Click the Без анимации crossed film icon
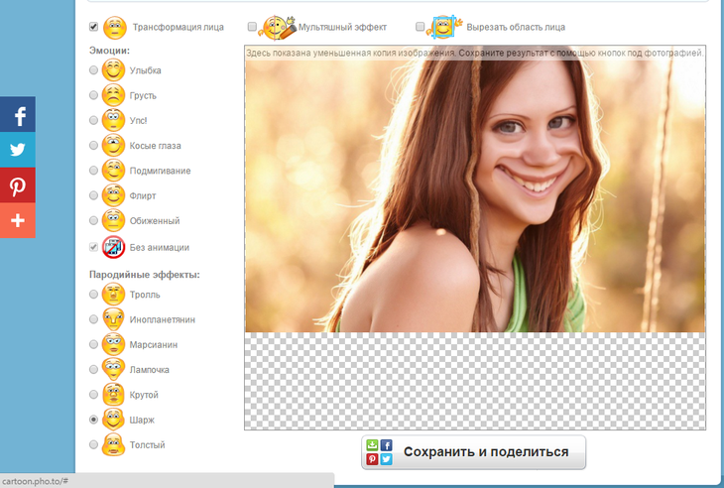 [x=114, y=247]
